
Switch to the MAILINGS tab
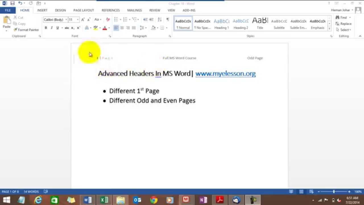135,10
